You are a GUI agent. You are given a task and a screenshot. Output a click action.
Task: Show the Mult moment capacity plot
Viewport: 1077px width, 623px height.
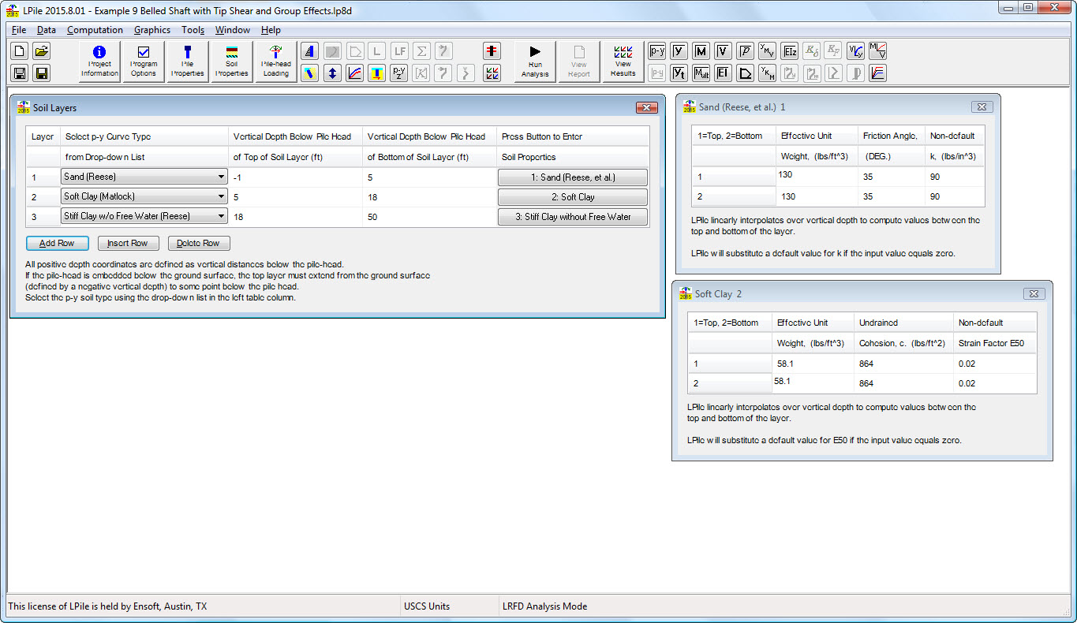tap(701, 73)
